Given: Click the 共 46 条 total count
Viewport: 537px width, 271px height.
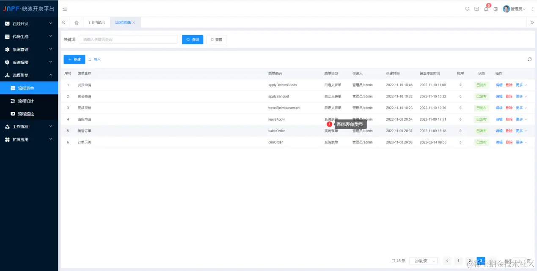Looking at the screenshot, I should click(399, 261).
